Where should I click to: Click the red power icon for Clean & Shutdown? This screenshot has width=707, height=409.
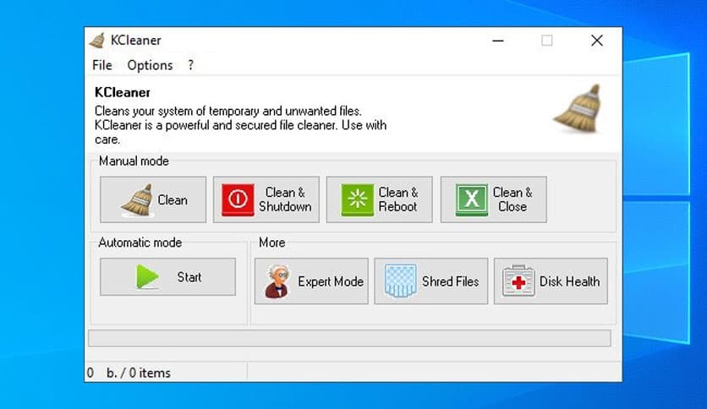pos(238,199)
